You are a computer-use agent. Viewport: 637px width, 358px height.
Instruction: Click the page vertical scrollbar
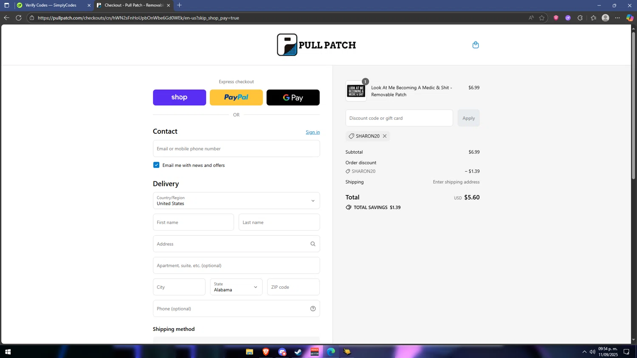634,105
